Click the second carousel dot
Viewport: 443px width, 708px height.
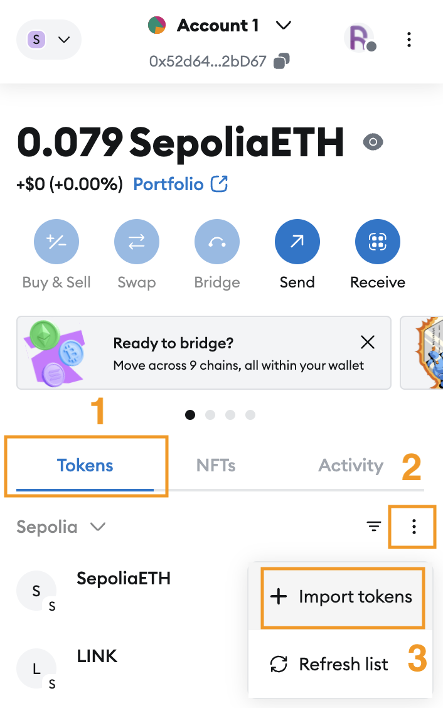pyautogui.click(x=210, y=415)
